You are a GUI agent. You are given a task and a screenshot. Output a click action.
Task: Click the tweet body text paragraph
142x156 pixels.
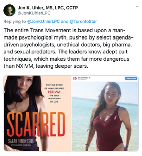point(68,48)
